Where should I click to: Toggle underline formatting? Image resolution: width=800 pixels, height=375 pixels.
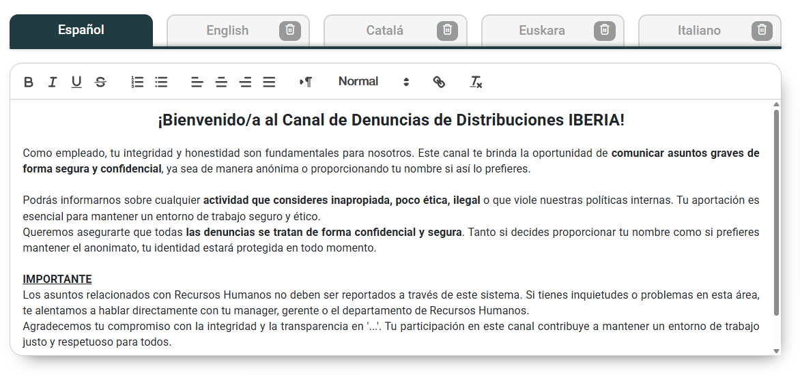(x=76, y=82)
